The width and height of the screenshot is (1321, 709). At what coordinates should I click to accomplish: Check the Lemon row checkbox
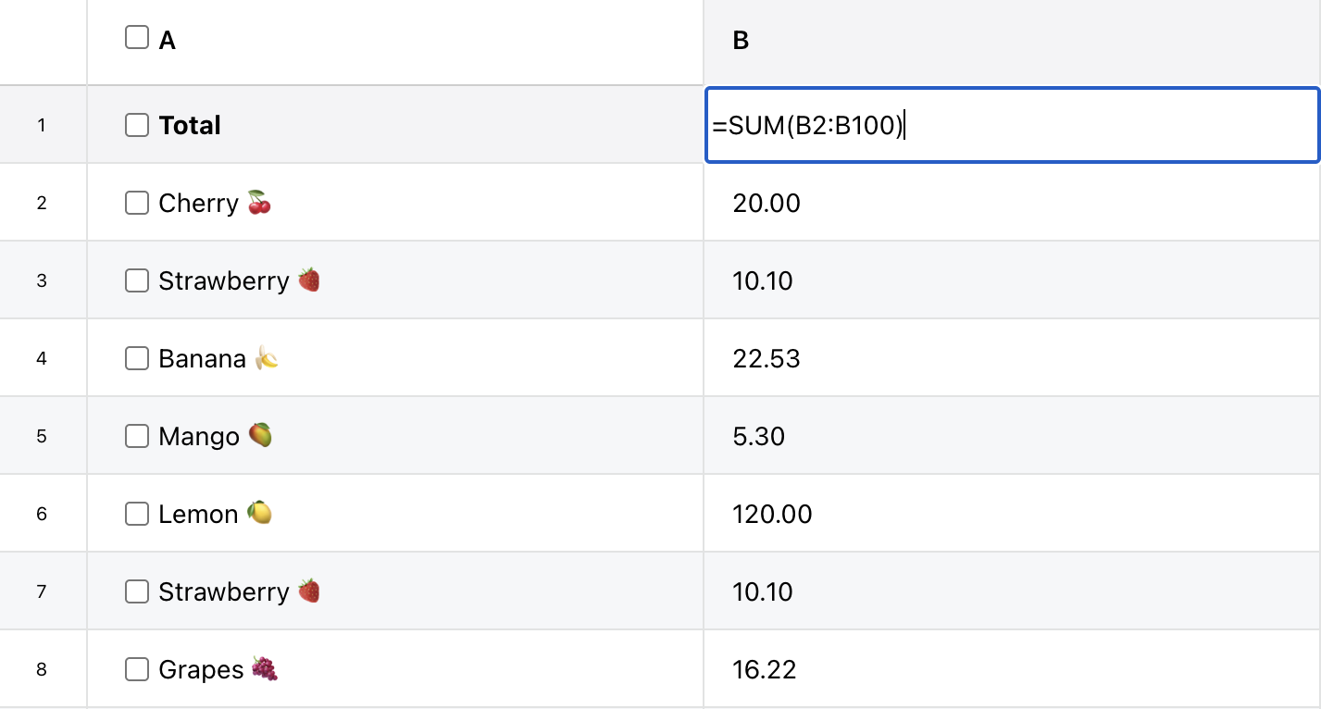click(137, 514)
